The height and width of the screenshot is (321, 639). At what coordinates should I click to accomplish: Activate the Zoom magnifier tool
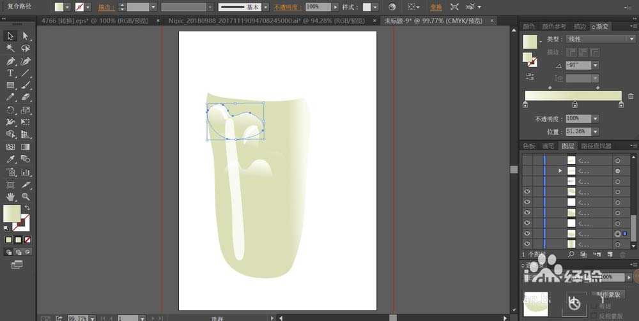26,197
